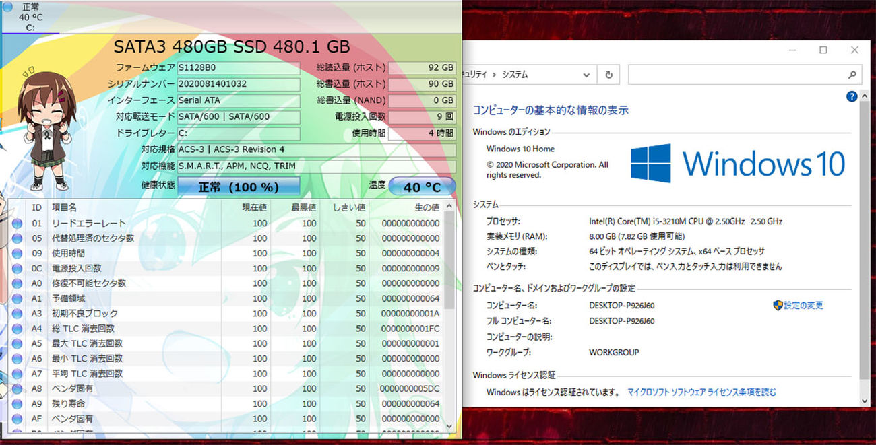This screenshot has width=876, height=445.
Task: Click status icon for row A1 予備領域
Action: click(17, 298)
